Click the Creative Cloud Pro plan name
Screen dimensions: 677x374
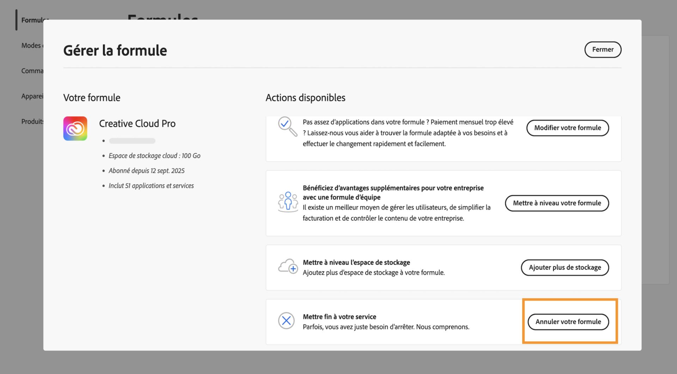(137, 124)
